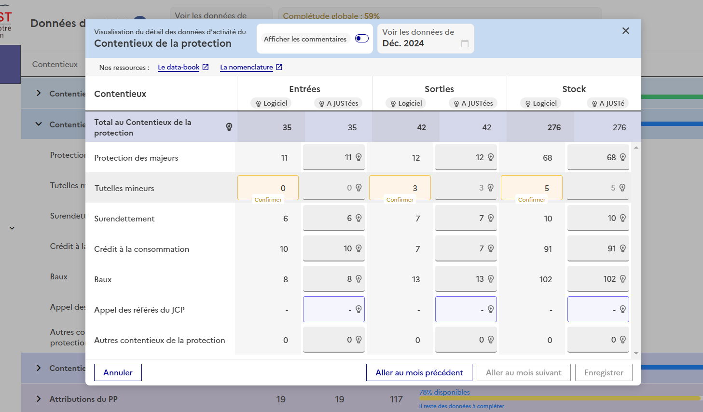Click the A-JUSTé hint badge under Stock
Viewport: 703px width, 412px height.
tap(607, 103)
